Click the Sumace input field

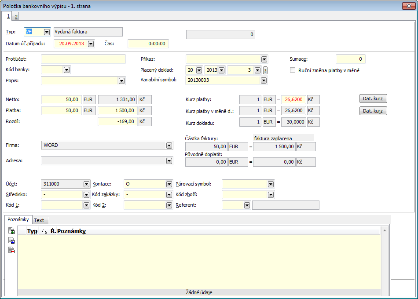(x=350, y=59)
